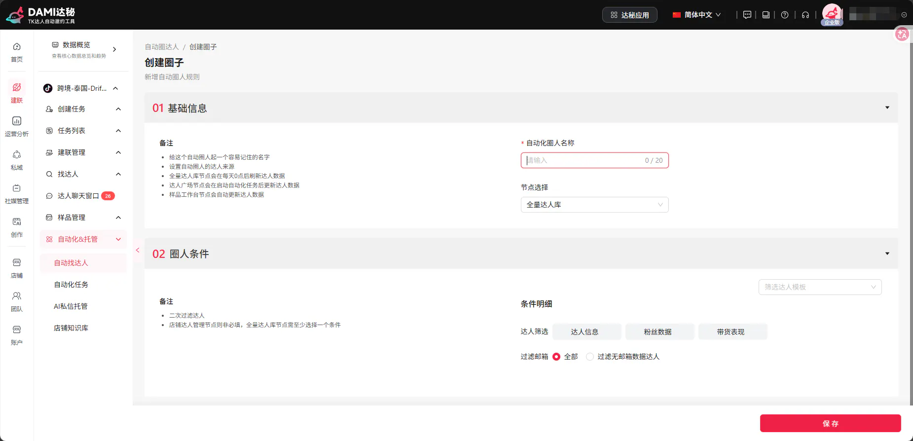Expand the 任务列表 sidebar menu
The width and height of the screenshot is (913, 441).
coord(83,131)
